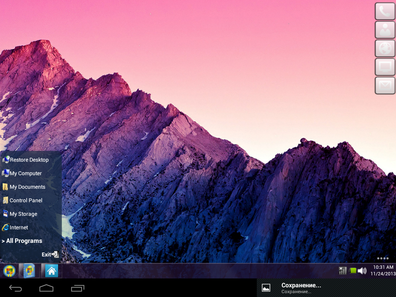Viewport: 396px width, 297px height.
Task: Tap the blue Home taskbar icon
Action: tap(51, 271)
